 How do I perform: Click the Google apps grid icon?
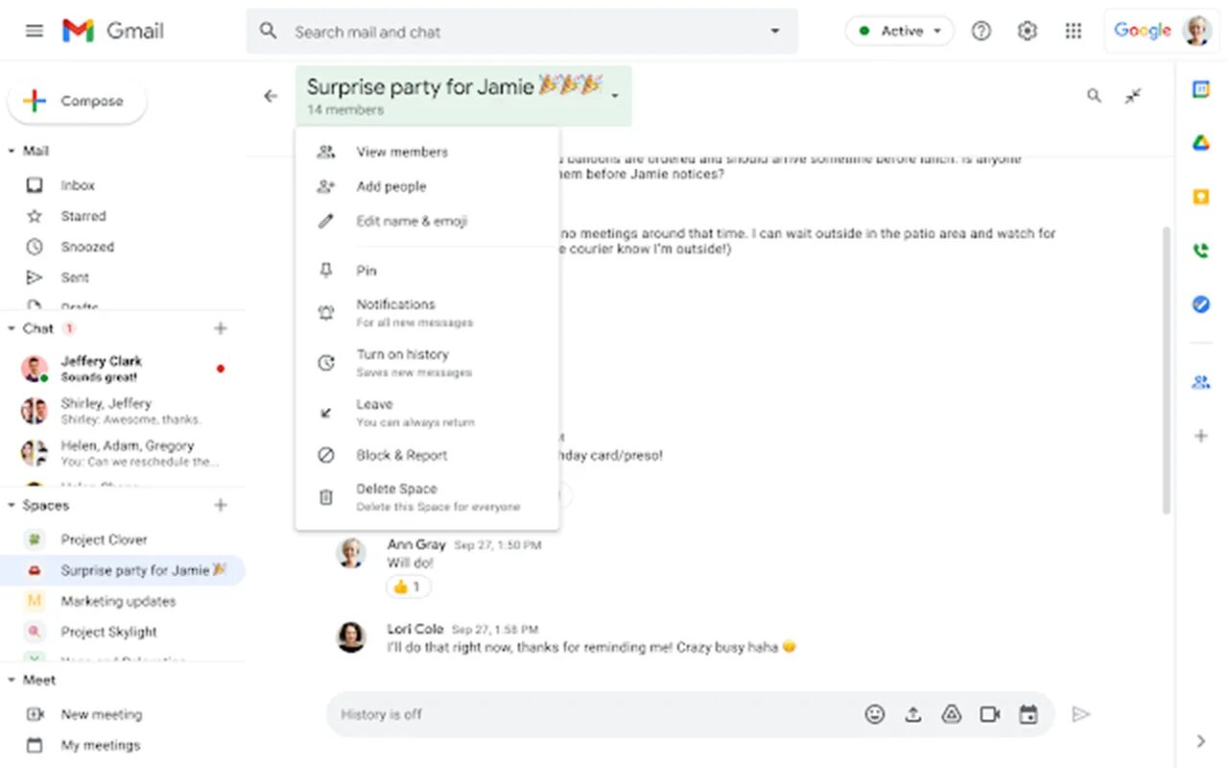1074,30
